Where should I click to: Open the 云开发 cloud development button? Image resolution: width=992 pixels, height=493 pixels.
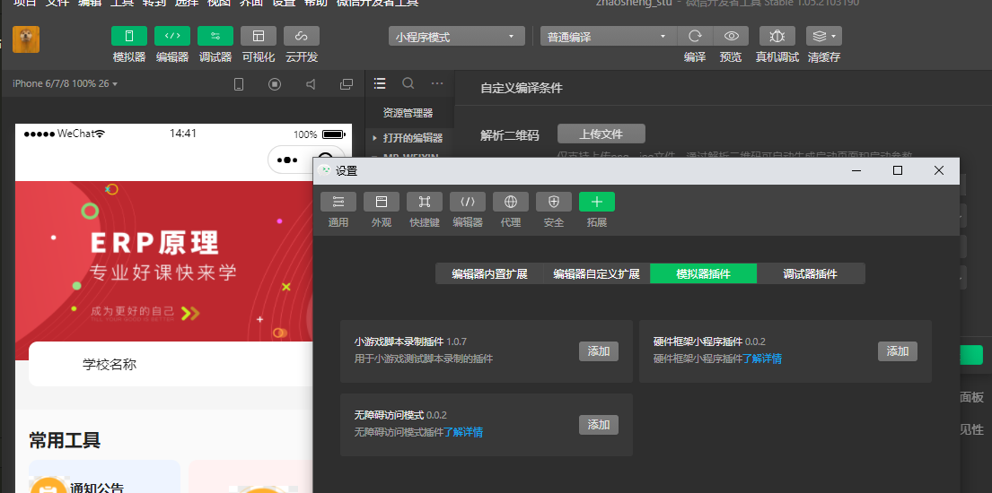pos(301,36)
